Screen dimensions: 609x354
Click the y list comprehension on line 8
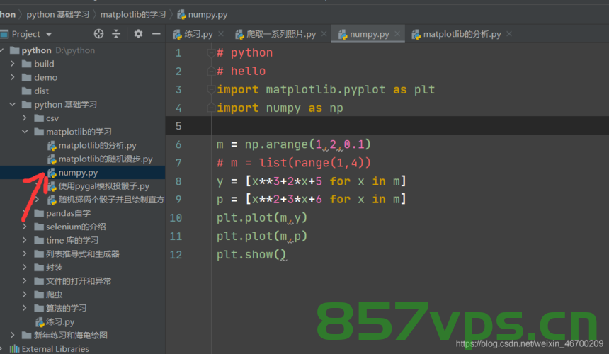click(326, 181)
